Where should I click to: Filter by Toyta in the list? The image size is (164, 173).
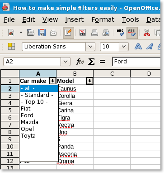click(x=39, y=136)
